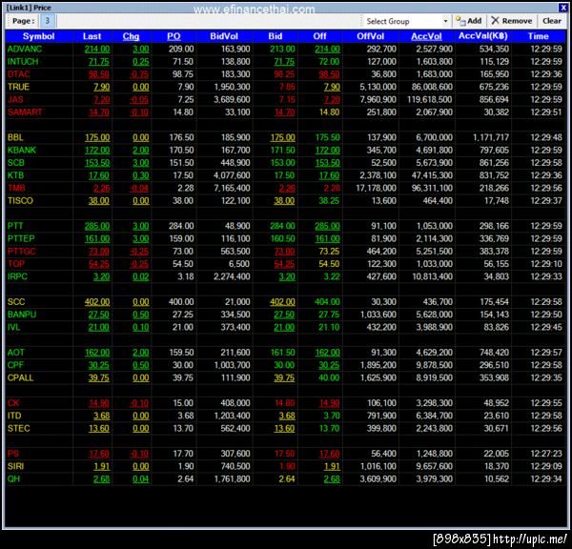Click the Page number 3 field
572x549 pixels.
[x=48, y=21]
